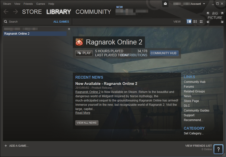226x157 pixels.
Task: Switch to grid view
Action: [x=201, y=22]
